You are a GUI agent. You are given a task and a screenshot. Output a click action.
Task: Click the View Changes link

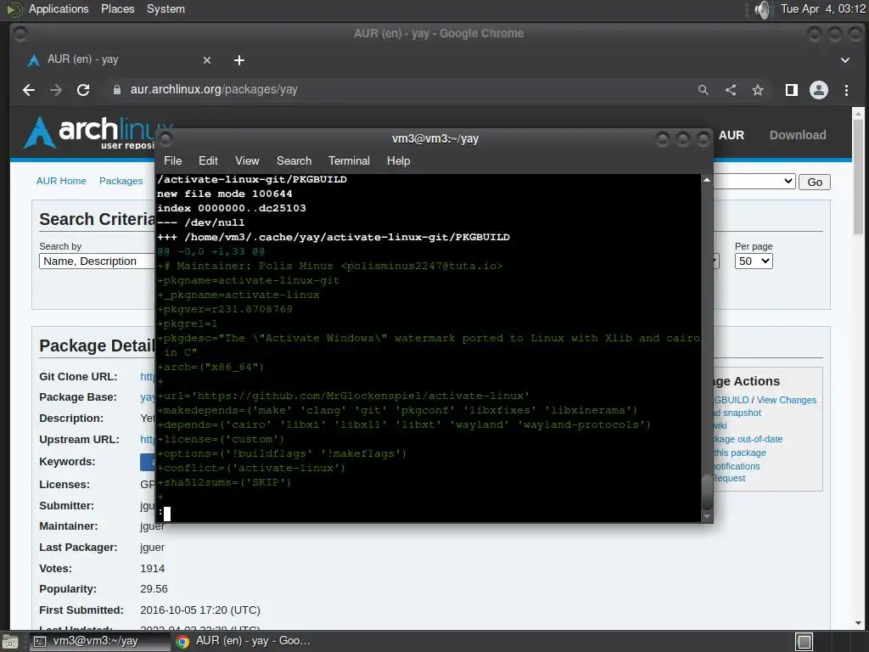click(x=786, y=401)
